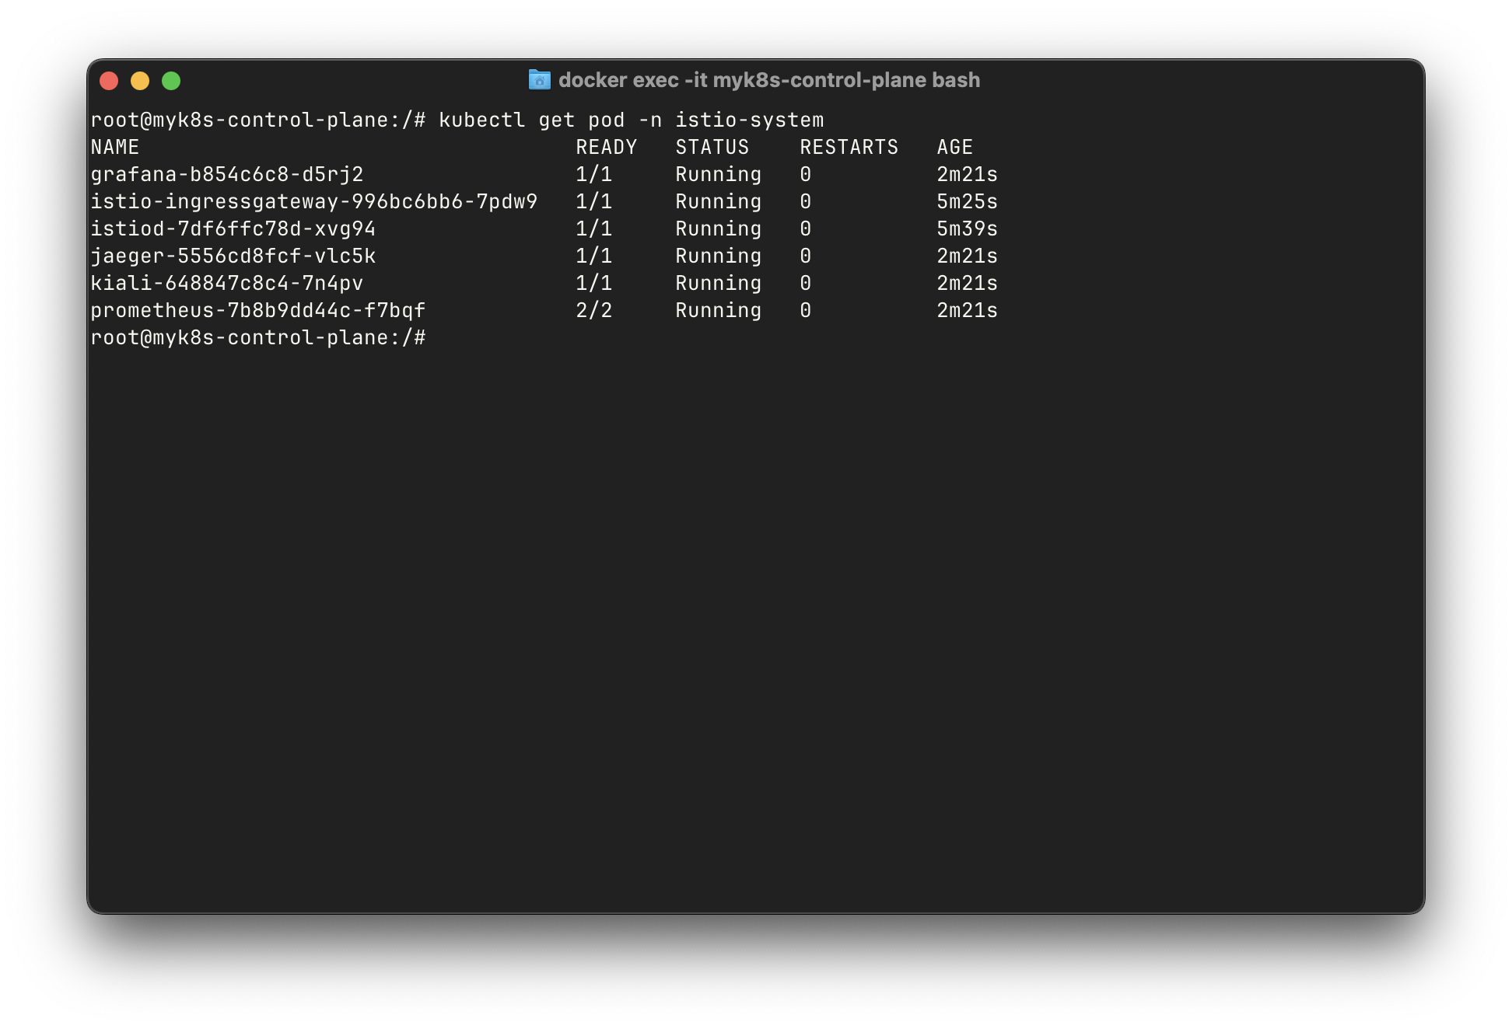Click the folder icon in title bar

[x=539, y=79]
